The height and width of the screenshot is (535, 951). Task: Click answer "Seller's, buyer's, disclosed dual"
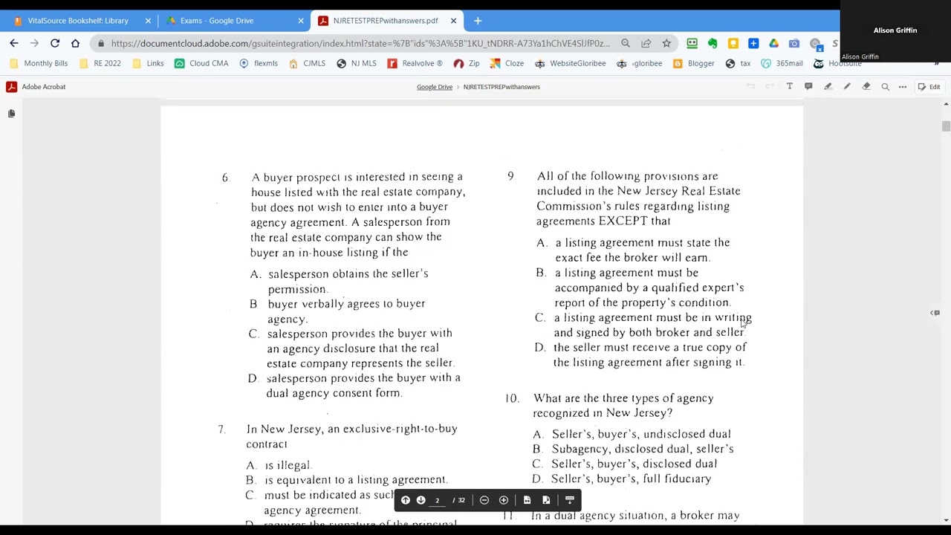click(x=634, y=464)
